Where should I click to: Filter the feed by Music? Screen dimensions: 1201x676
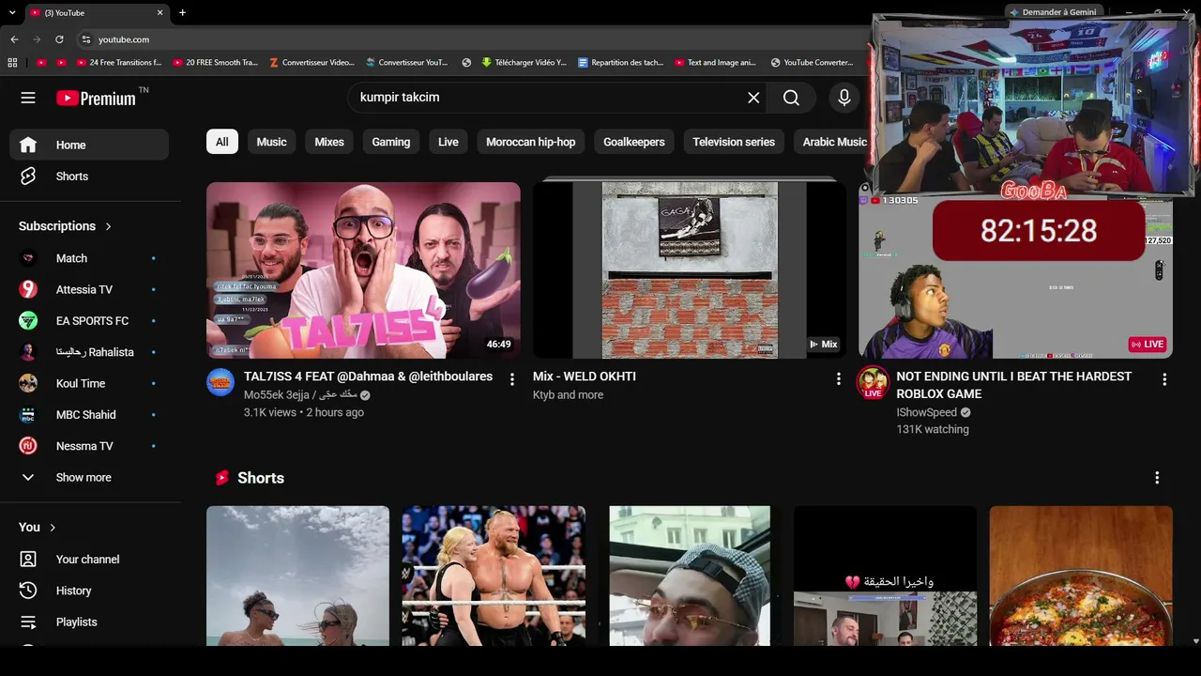271,142
